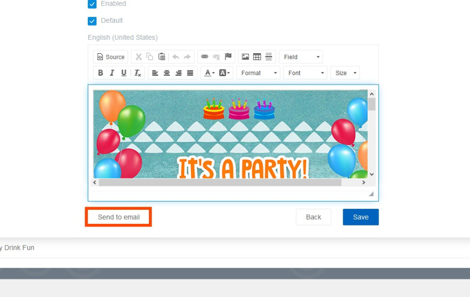The height and width of the screenshot is (297, 470).
Task: Center-align the text
Action: [x=167, y=73]
